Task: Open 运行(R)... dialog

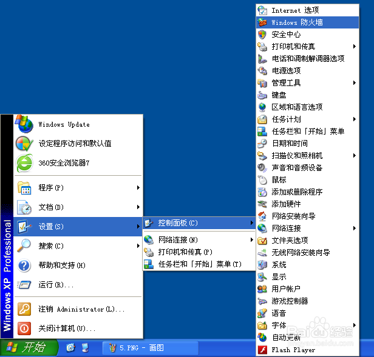Action: click(78, 285)
